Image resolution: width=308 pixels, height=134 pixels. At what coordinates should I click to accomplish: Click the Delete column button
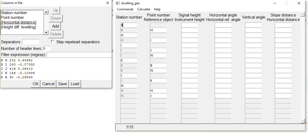56,34
